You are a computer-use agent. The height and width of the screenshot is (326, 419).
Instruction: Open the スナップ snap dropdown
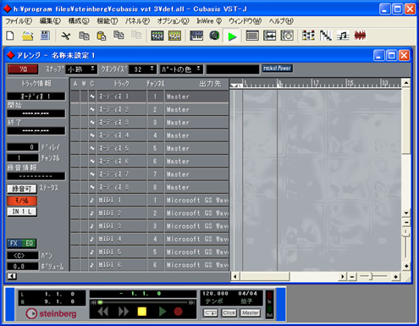81,69
